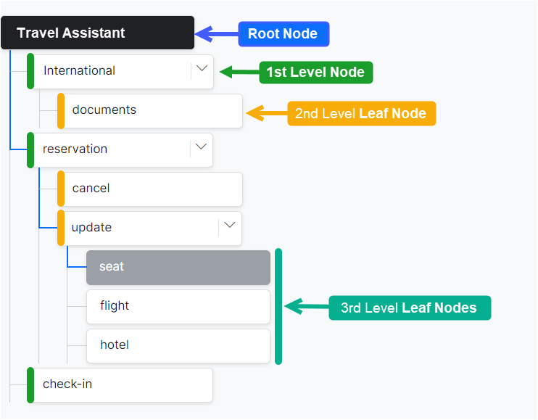Collapse the International node chevron

(202, 70)
